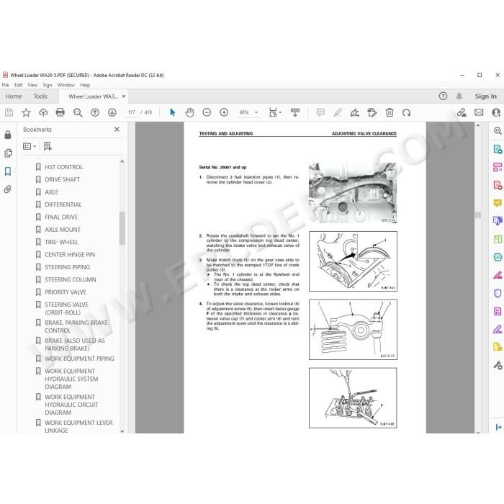Image resolution: width=504 pixels, height=504 pixels.
Task: Rotate the view with the rotate icon
Action: tap(406, 112)
